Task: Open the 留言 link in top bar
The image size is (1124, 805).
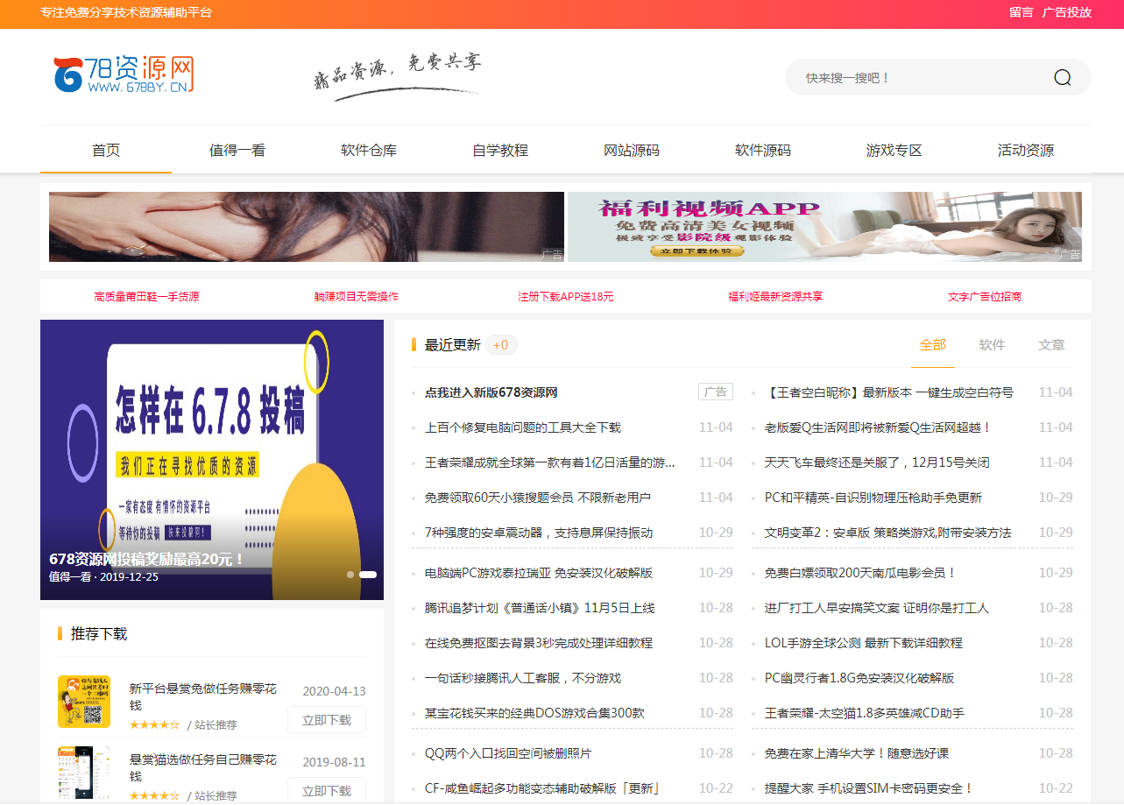Action: (x=1021, y=13)
